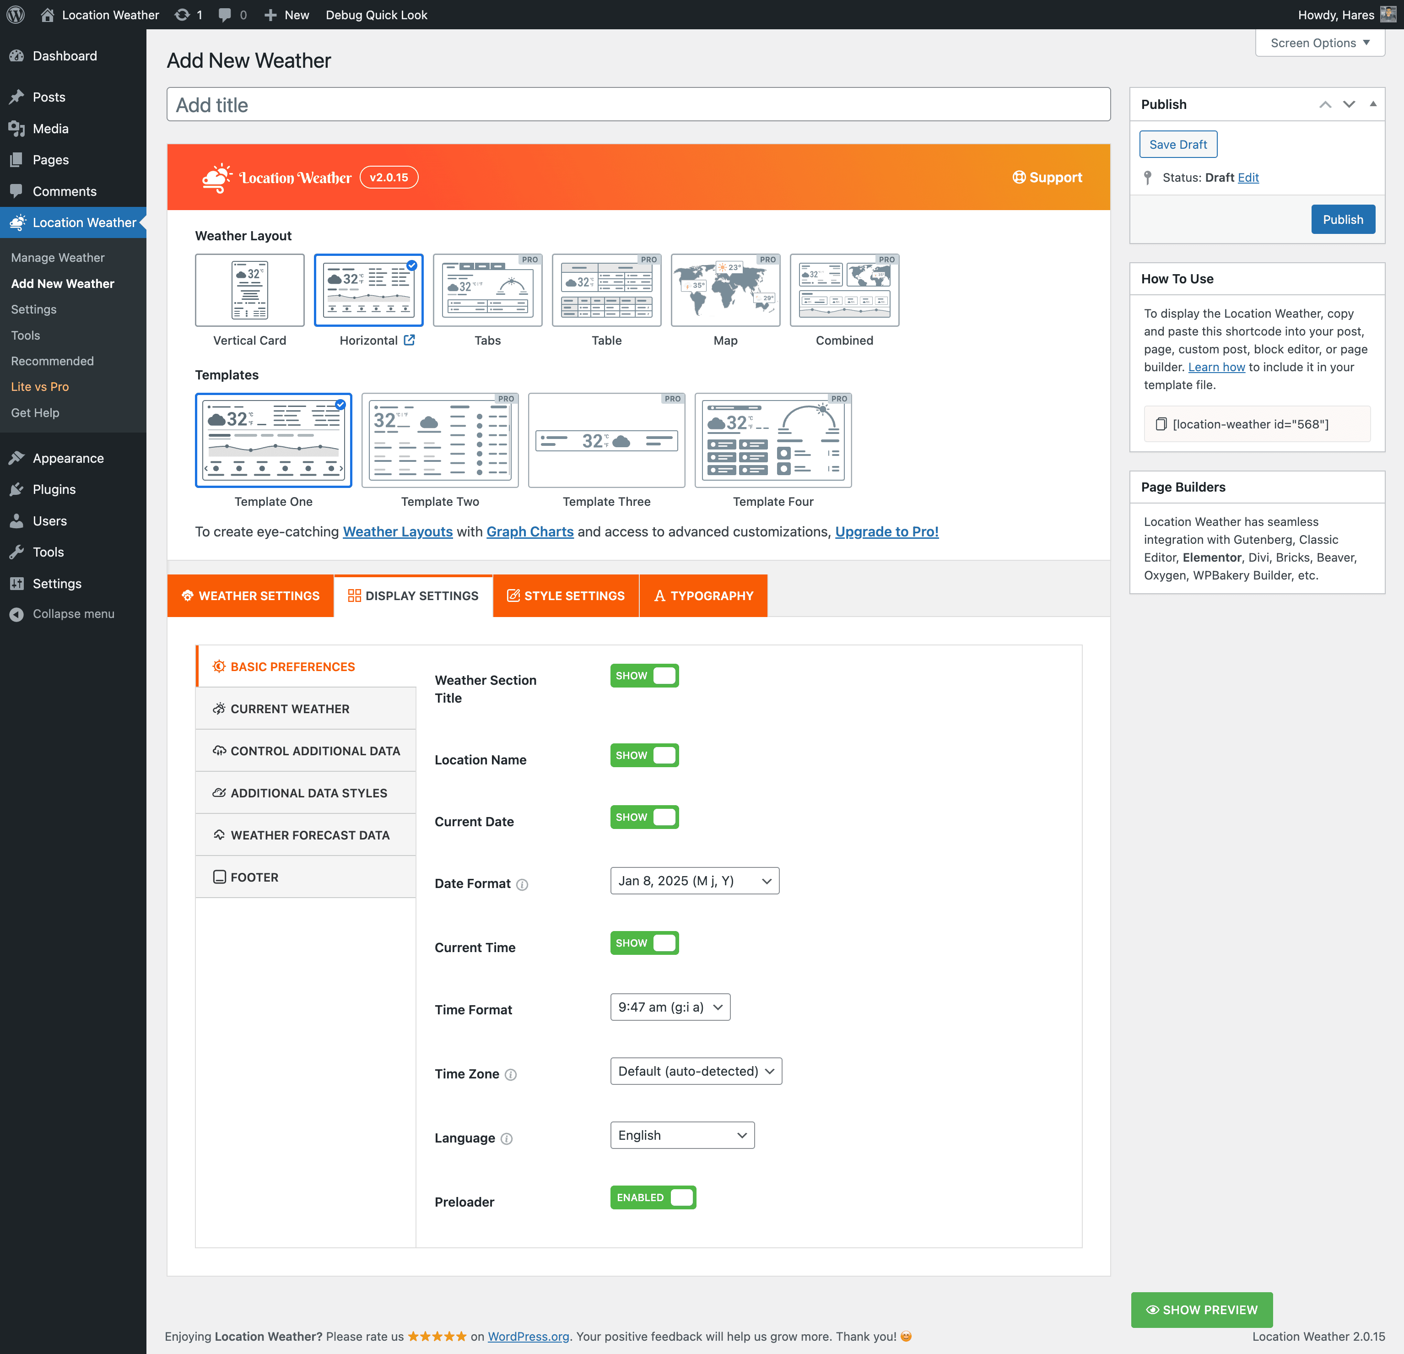Expand the Time Zone dropdown
The width and height of the screenshot is (1404, 1354).
pyautogui.click(x=696, y=1071)
